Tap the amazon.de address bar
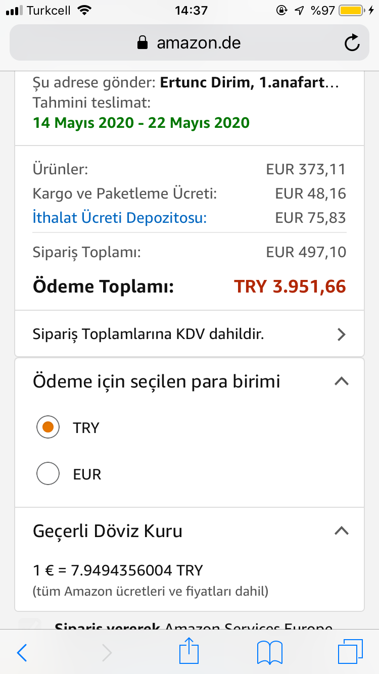Image resolution: width=379 pixels, height=674 pixels. coord(189,43)
